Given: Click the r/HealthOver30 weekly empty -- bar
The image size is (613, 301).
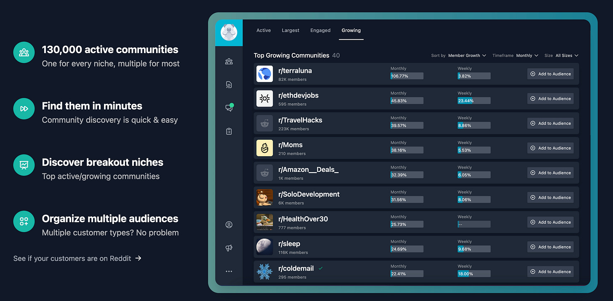Looking at the screenshot, I should click(x=474, y=224).
